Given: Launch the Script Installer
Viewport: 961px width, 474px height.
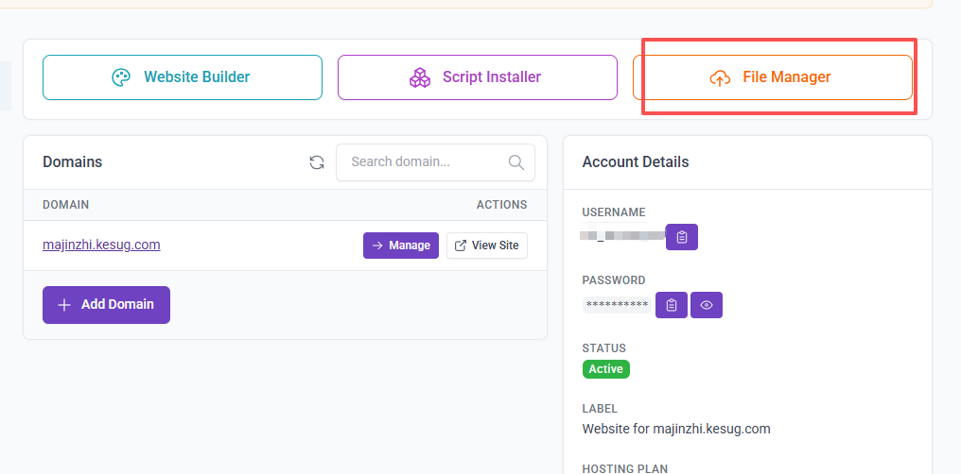Looking at the screenshot, I should coord(477,77).
